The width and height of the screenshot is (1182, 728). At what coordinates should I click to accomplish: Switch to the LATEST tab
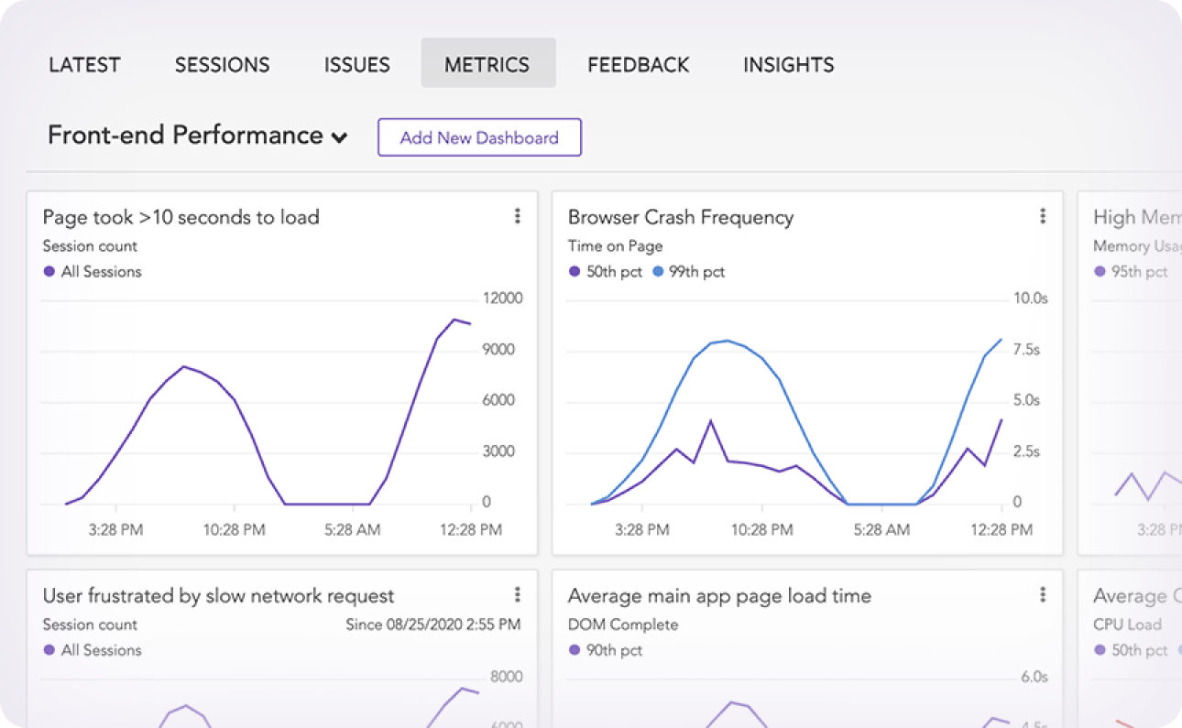pos(84,65)
